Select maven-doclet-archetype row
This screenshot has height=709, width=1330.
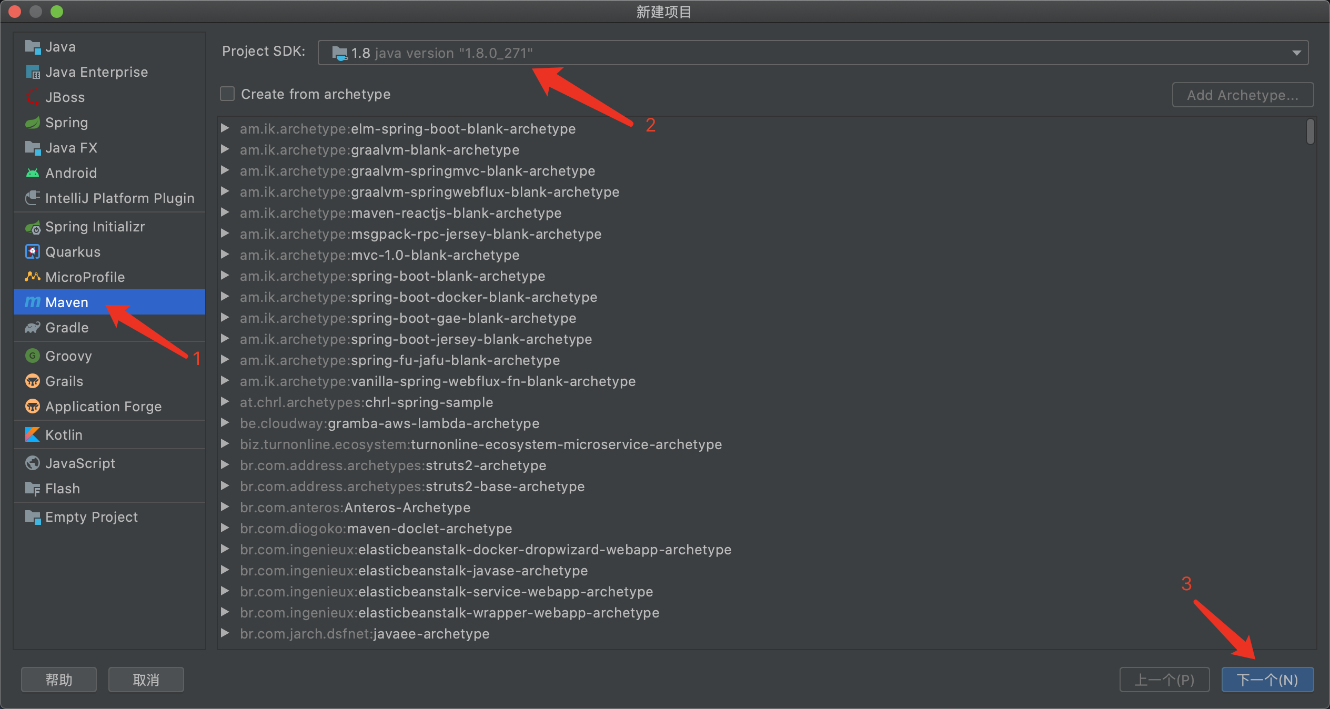pyautogui.click(x=767, y=529)
